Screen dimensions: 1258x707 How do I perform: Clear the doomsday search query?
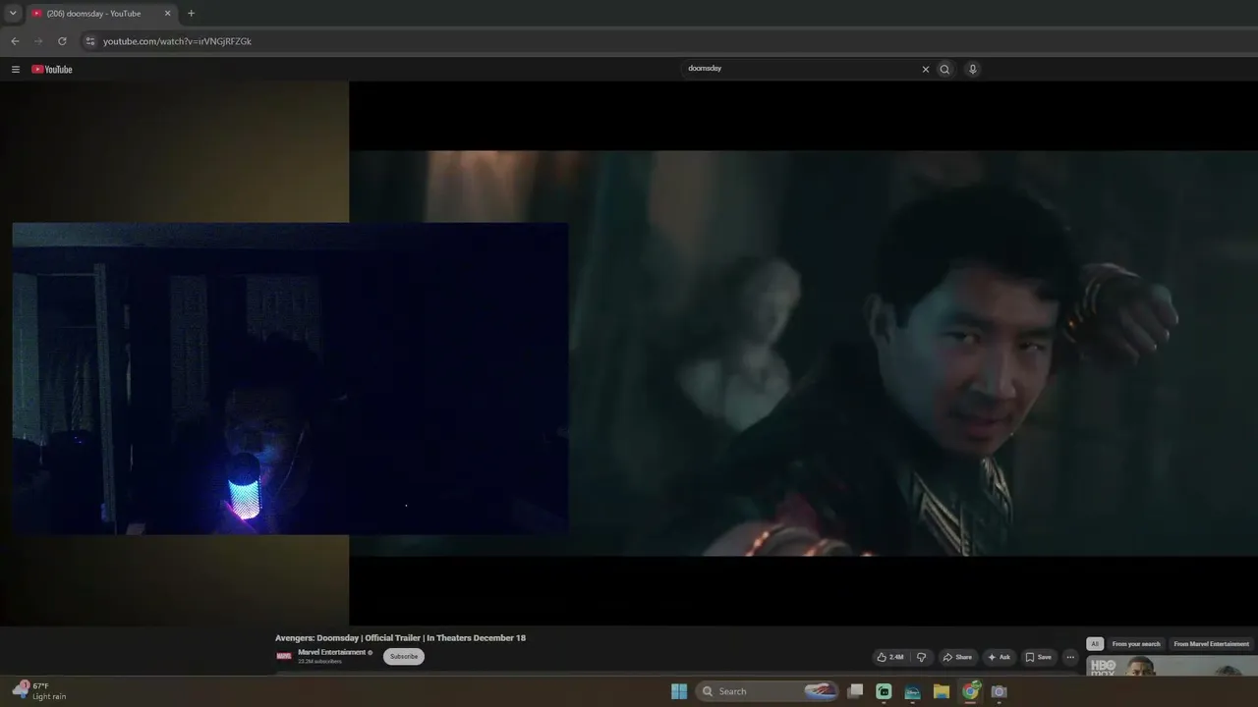click(x=925, y=70)
